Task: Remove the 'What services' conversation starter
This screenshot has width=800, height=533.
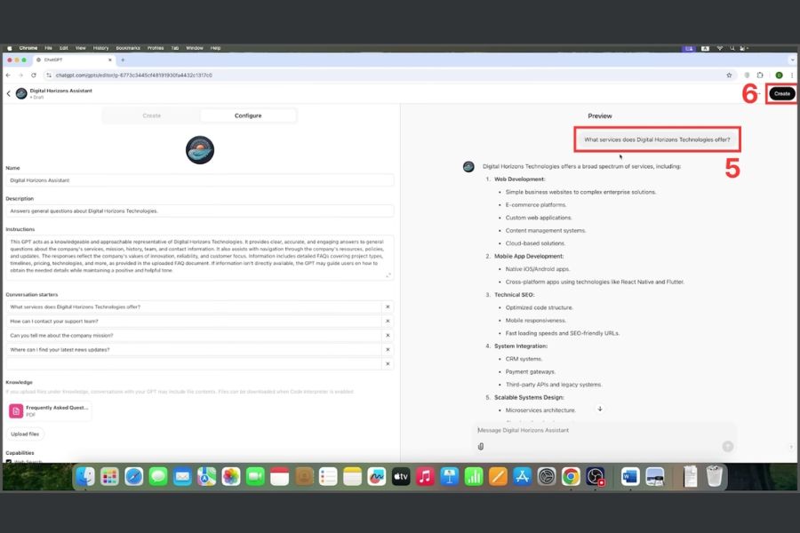Action: pos(388,306)
